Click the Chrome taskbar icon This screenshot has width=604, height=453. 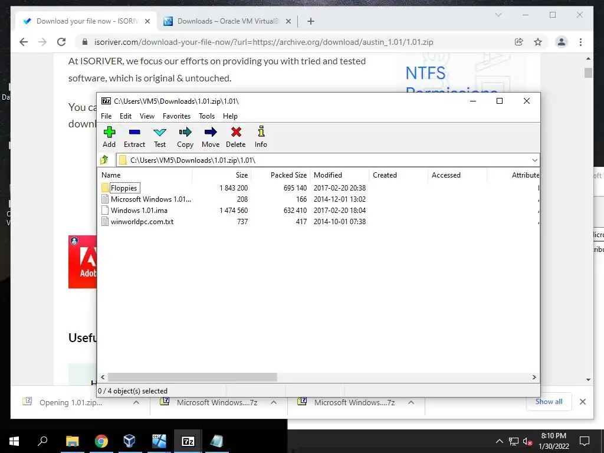pyautogui.click(x=101, y=441)
